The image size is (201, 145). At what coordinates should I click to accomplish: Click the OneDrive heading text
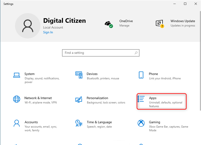[126, 21]
